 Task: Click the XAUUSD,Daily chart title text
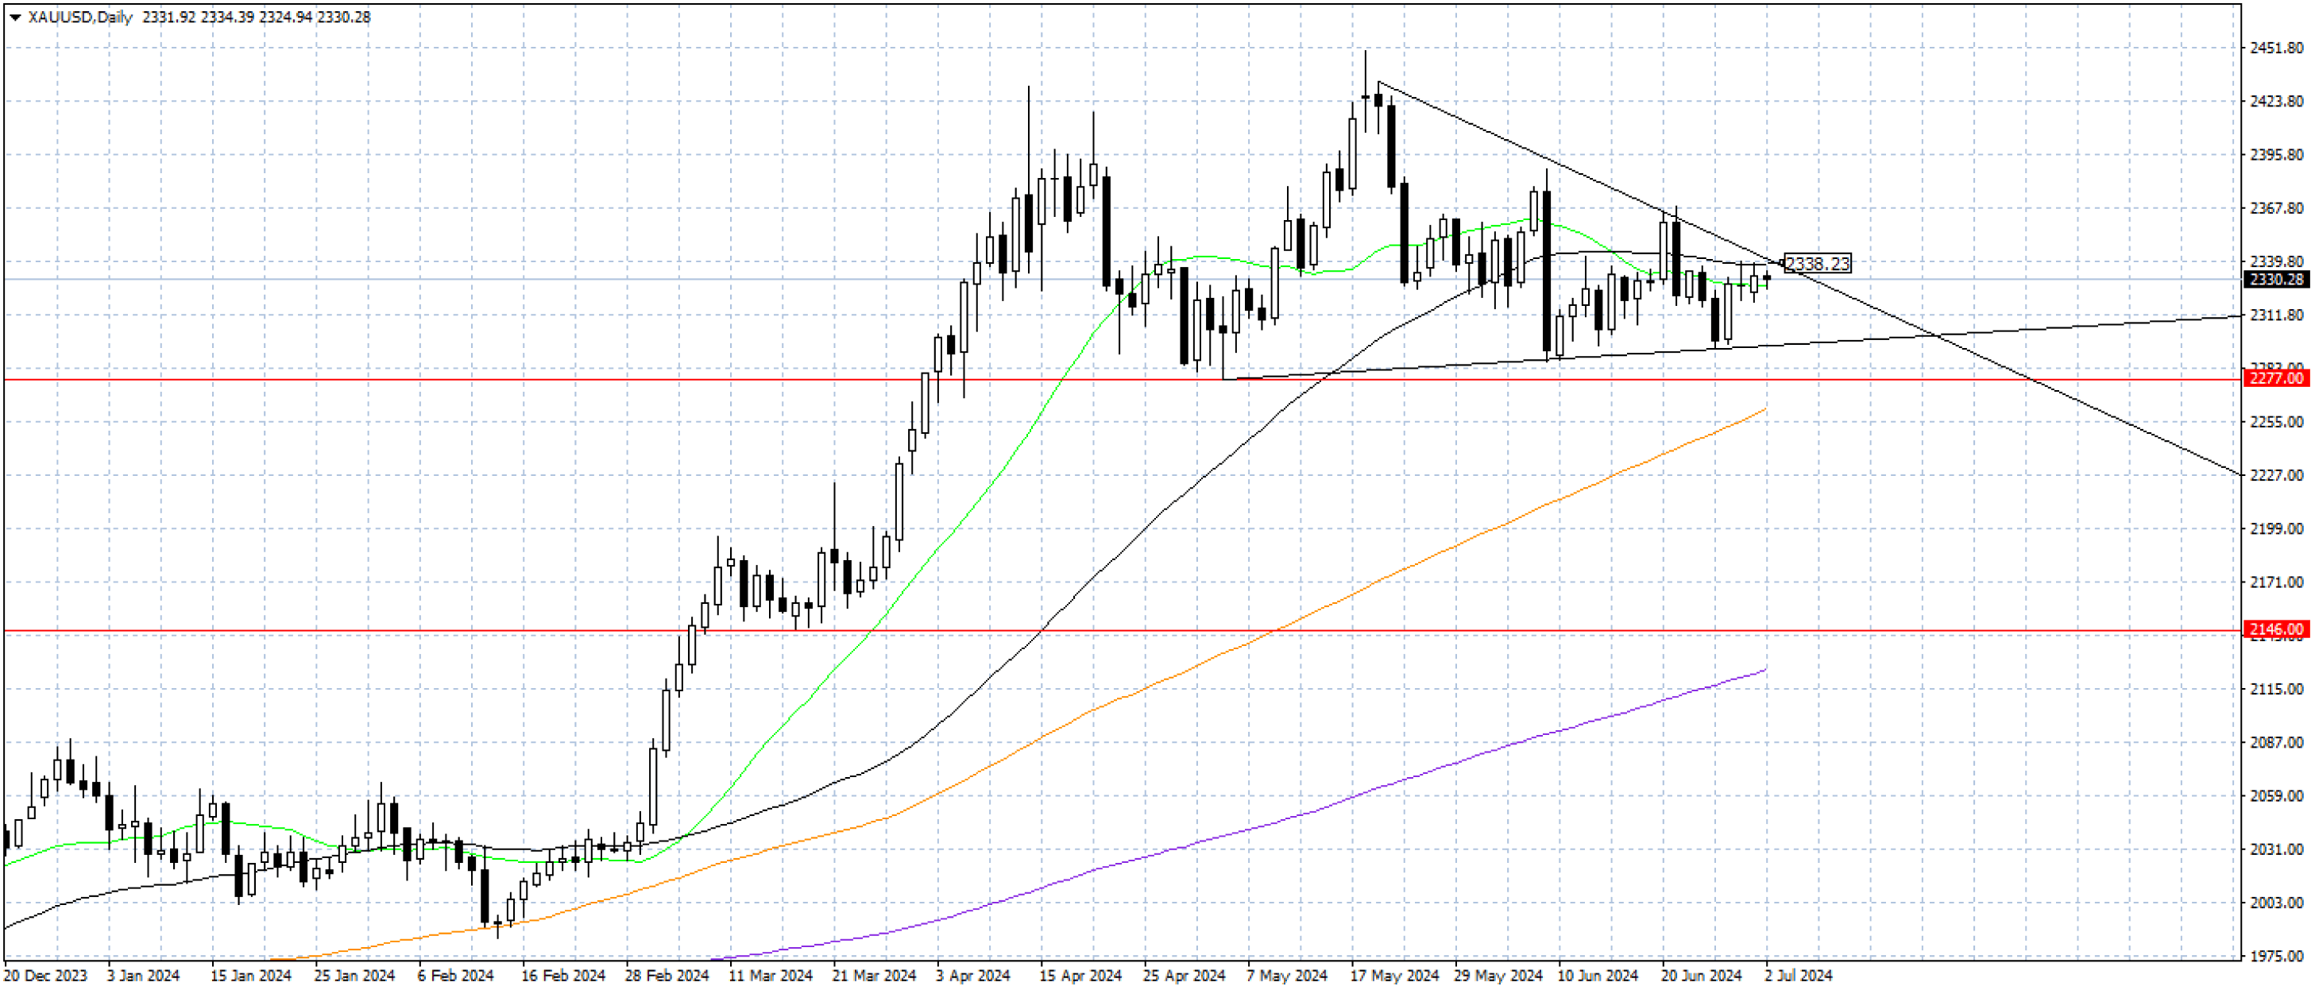pyautogui.click(x=80, y=17)
